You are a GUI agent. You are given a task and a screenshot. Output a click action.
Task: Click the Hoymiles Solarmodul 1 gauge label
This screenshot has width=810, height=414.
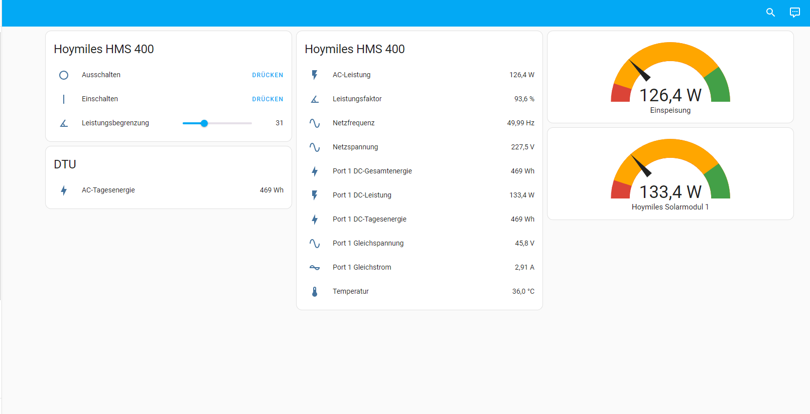click(x=670, y=207)
